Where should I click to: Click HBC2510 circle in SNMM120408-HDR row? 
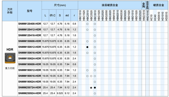click(x=87, y=24)
